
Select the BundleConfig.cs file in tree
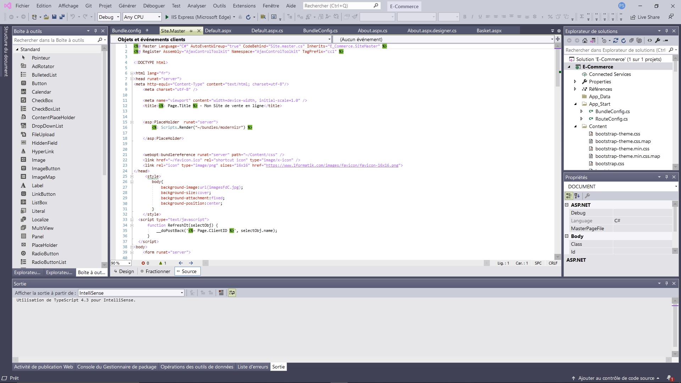pyautogui.click(x=613, y=111)
